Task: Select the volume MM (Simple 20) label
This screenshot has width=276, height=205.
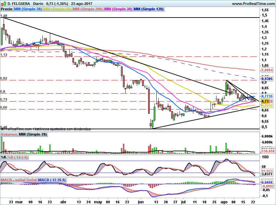Action: 33,135
